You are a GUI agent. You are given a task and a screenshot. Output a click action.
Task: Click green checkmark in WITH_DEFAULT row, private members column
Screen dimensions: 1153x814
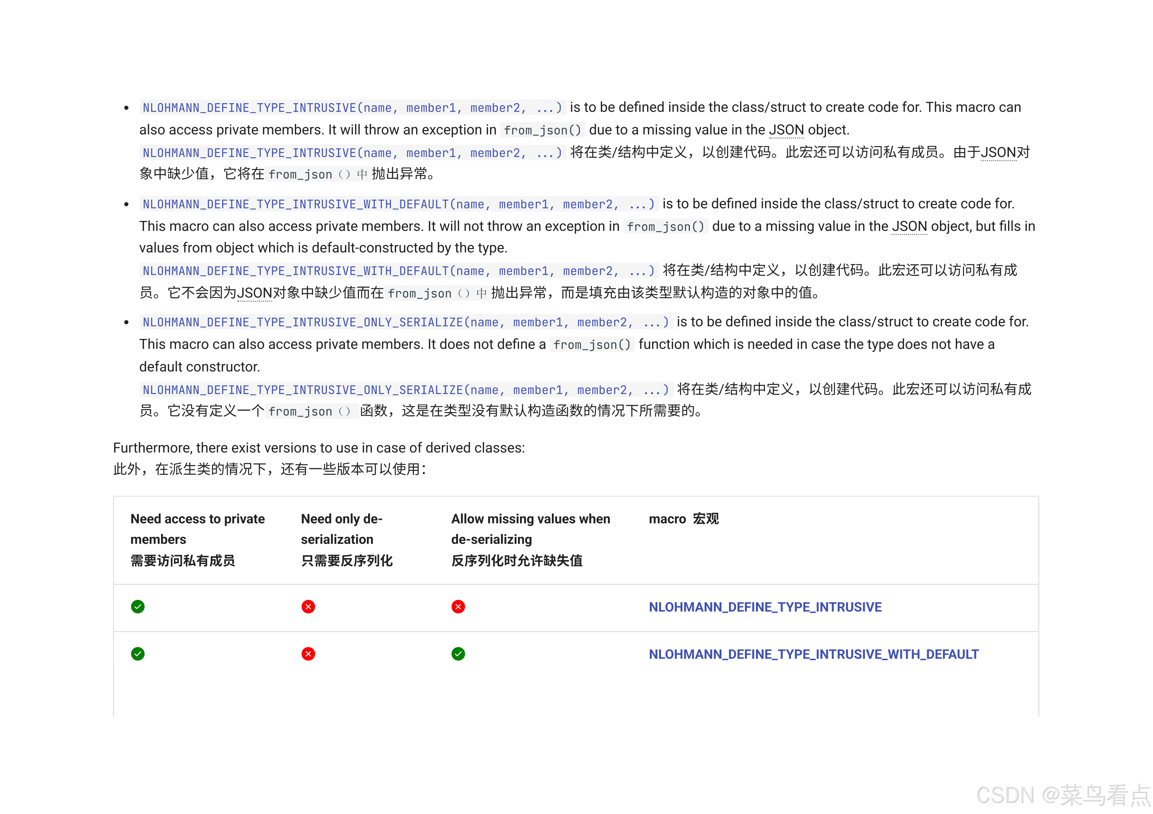click(x=138, y=654)
